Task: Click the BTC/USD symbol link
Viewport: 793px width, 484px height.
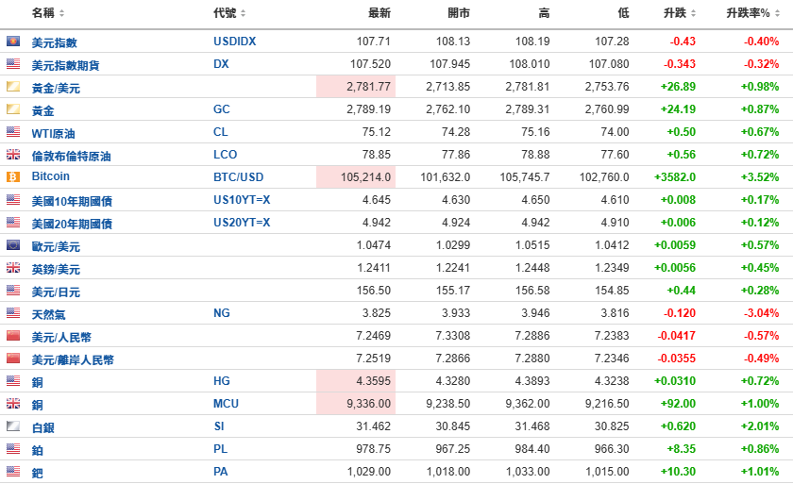Action: [x=241, y=177]
